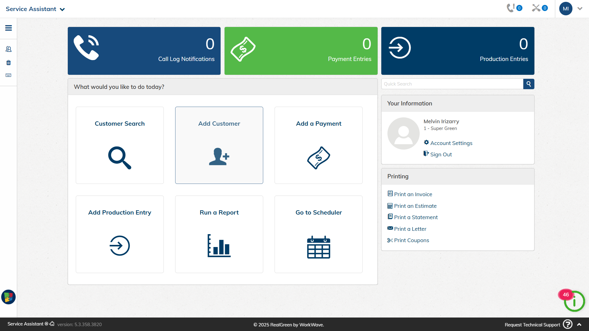The image size is (589, 331).
Task: Click the Quick Search magnifier button
Action: pyautogui.click(x=529, y=84)
